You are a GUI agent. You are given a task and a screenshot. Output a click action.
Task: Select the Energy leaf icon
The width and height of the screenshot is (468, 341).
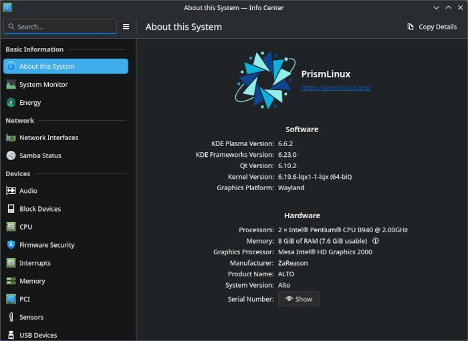point(11,103)
